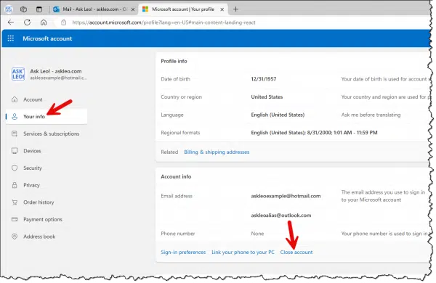
Task: Go to browser home page icon
Action: pos(44,22)
